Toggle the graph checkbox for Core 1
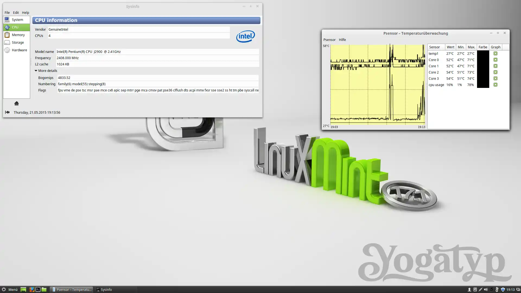 495,66
